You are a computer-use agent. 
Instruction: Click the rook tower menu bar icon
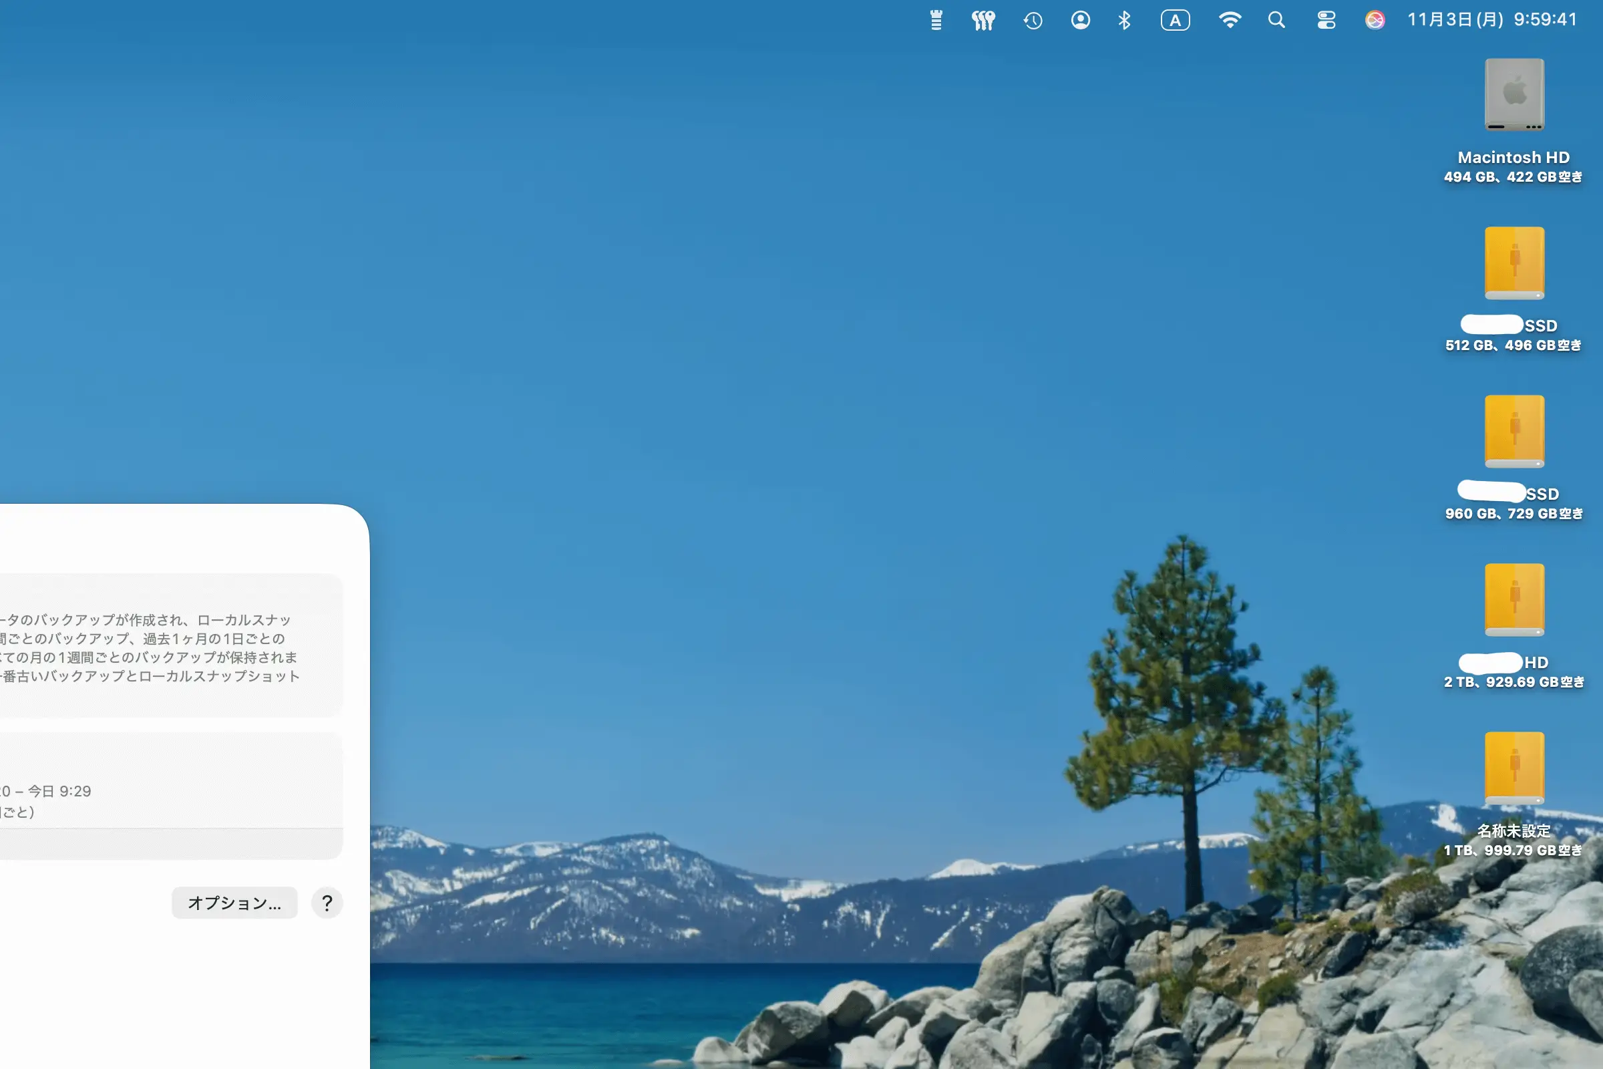tap(936, 21)
